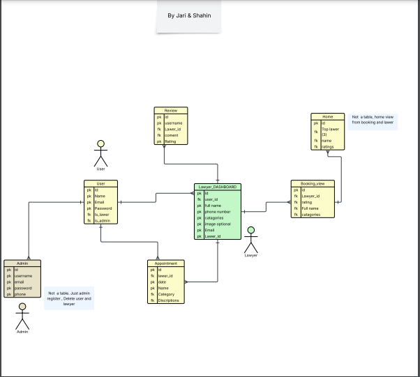Click the "id" row in Appointment table

coord(166,270)
